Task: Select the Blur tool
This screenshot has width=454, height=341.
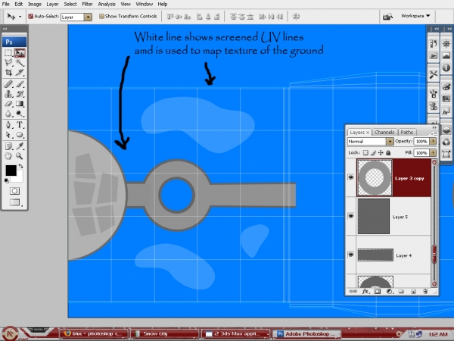Action: 8,114
